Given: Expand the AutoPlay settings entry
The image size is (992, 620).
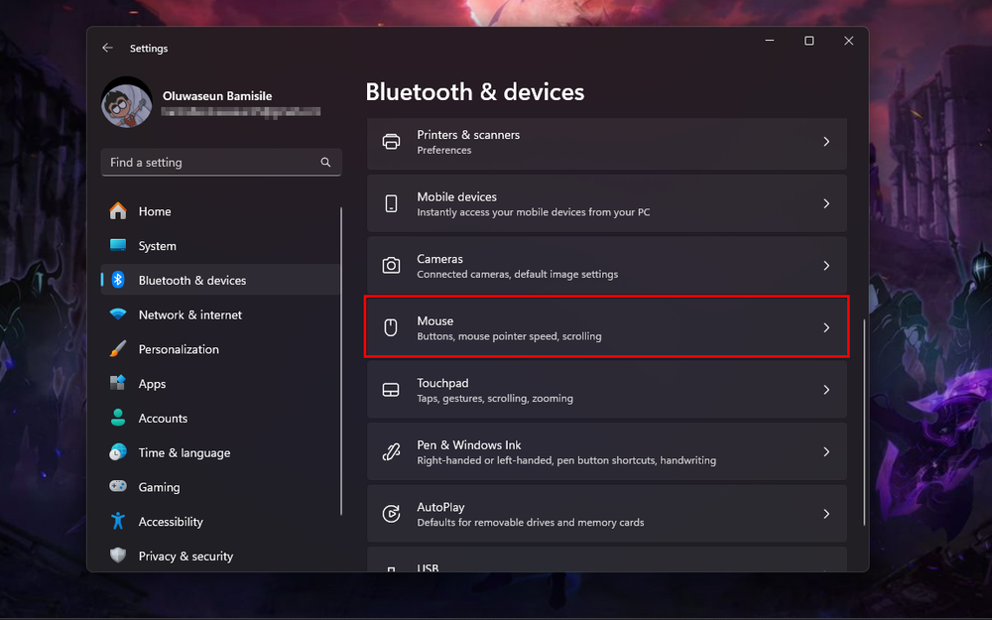Looking at the screenshot, I should point(607,514).
